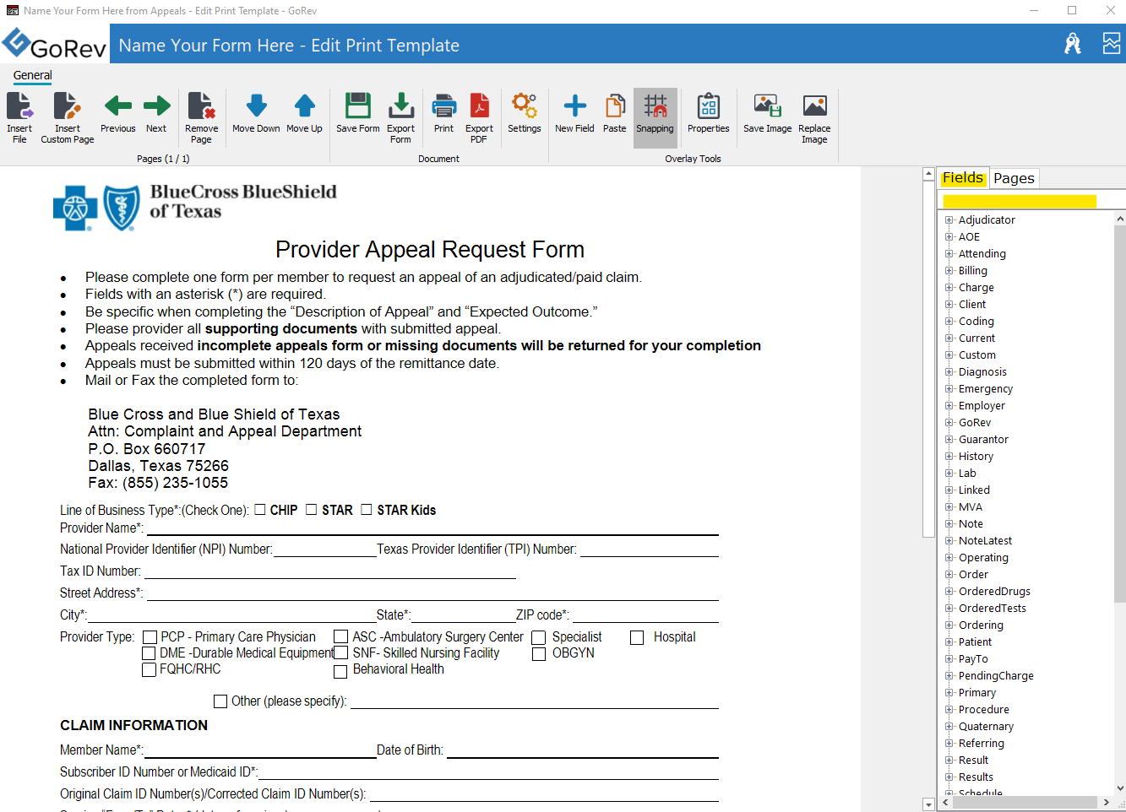Open the General ribbon tab

pyautogui.click(x=33, y=75)
